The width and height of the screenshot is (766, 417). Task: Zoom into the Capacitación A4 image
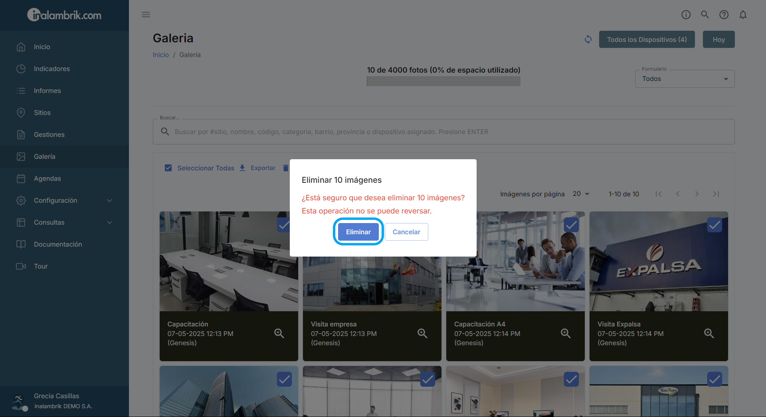(566, 334)
